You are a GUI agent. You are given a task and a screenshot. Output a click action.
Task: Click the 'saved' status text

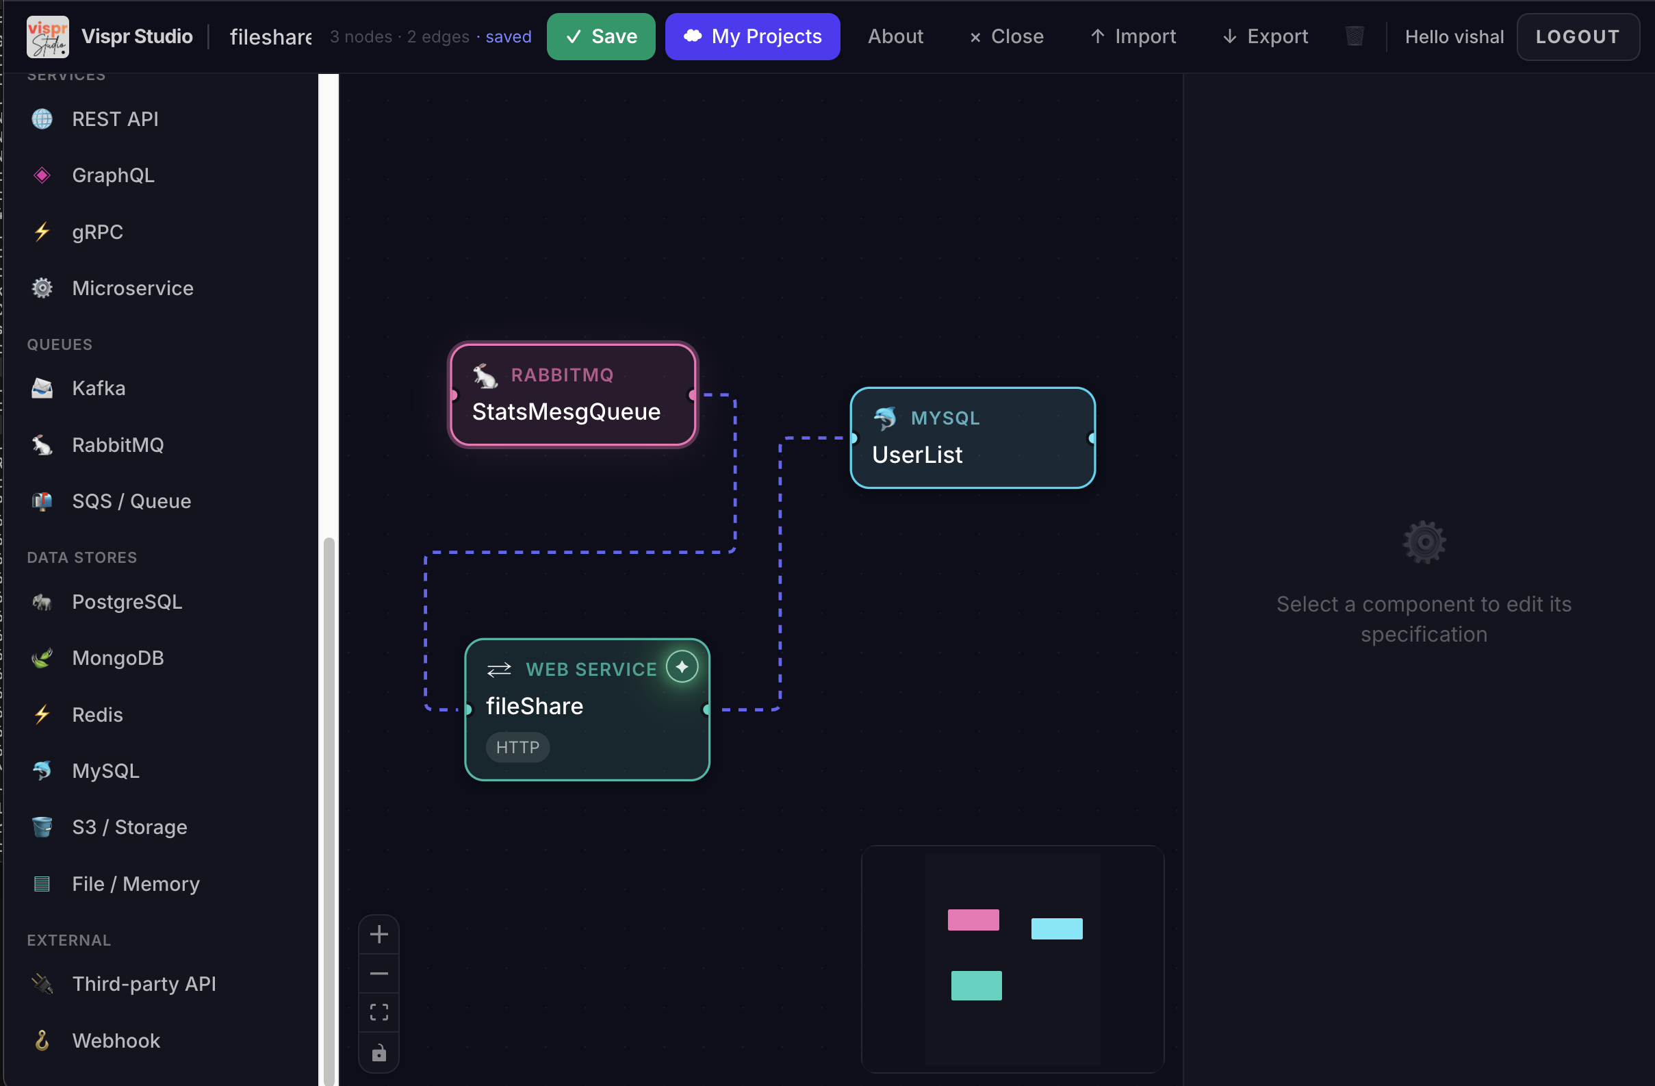(x=509, y=36)
